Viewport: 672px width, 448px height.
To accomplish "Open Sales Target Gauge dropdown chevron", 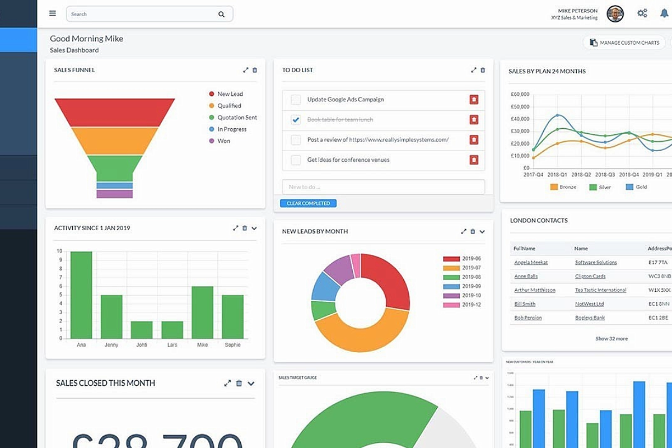I will point(487,378).
